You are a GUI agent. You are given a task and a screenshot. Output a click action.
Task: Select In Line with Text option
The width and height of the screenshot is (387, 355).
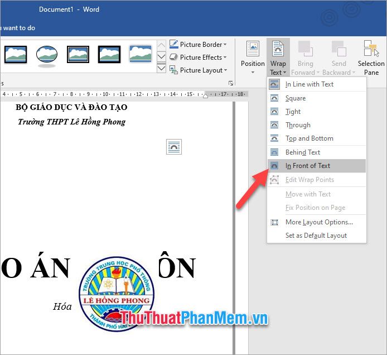coord(309,84)
